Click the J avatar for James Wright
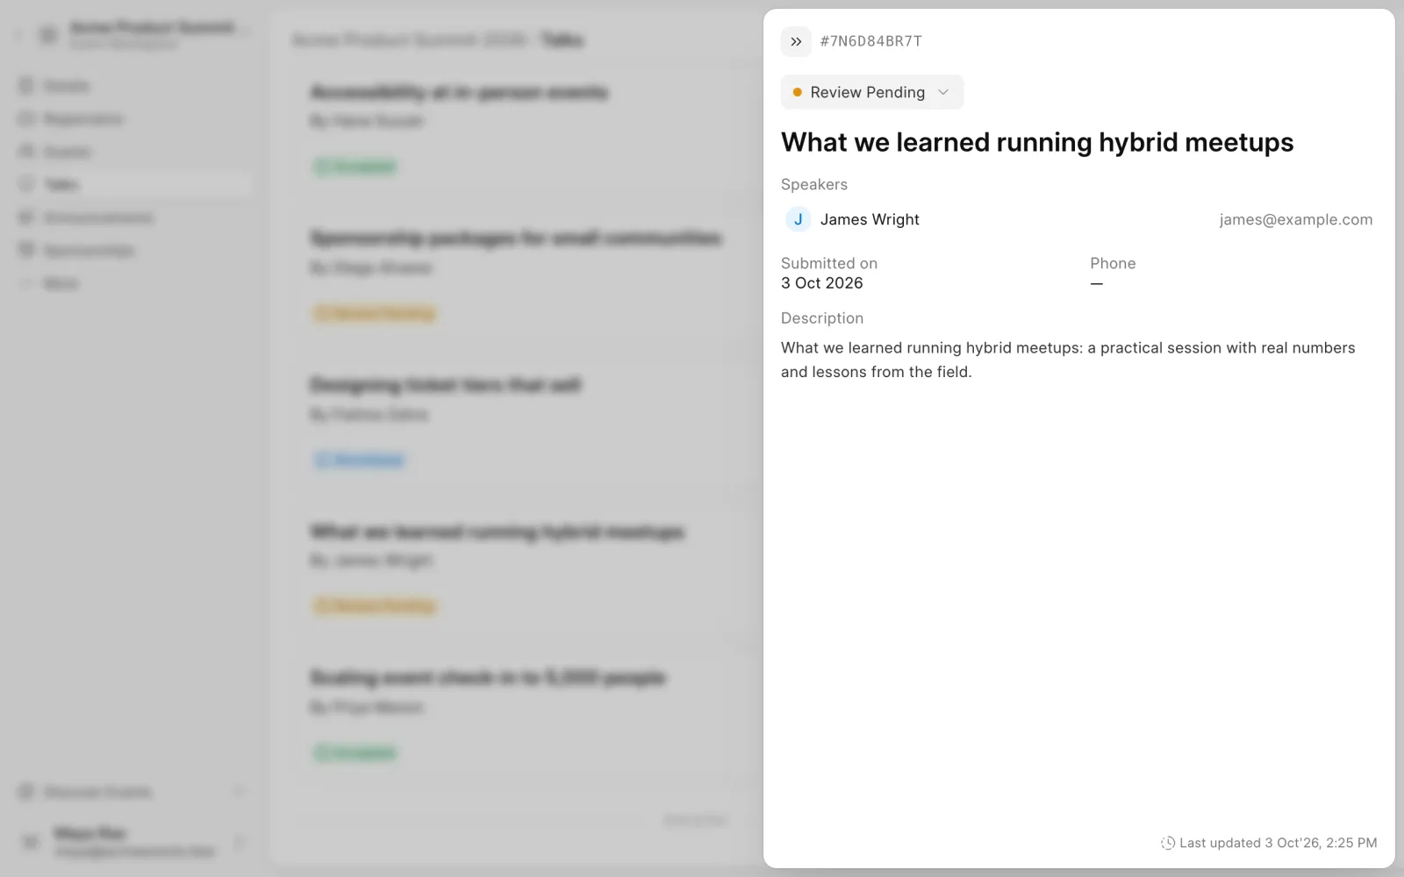The image size is (1404, 877). pos(798,219)
